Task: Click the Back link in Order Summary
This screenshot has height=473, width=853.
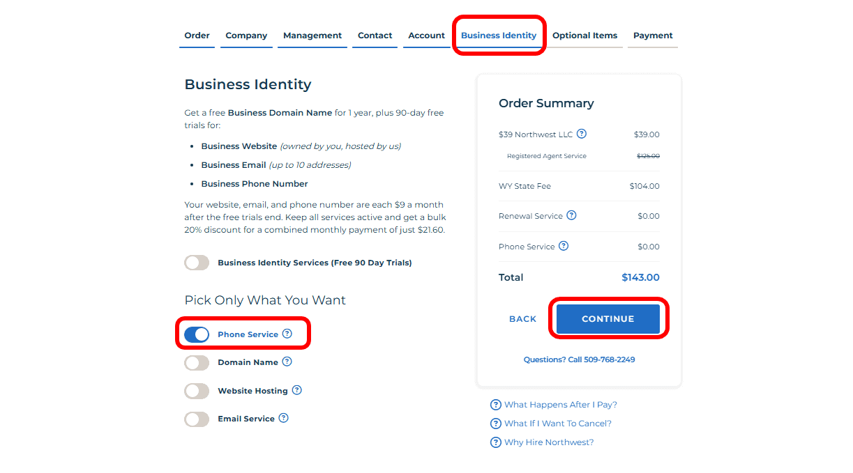Action: point(522,319)
